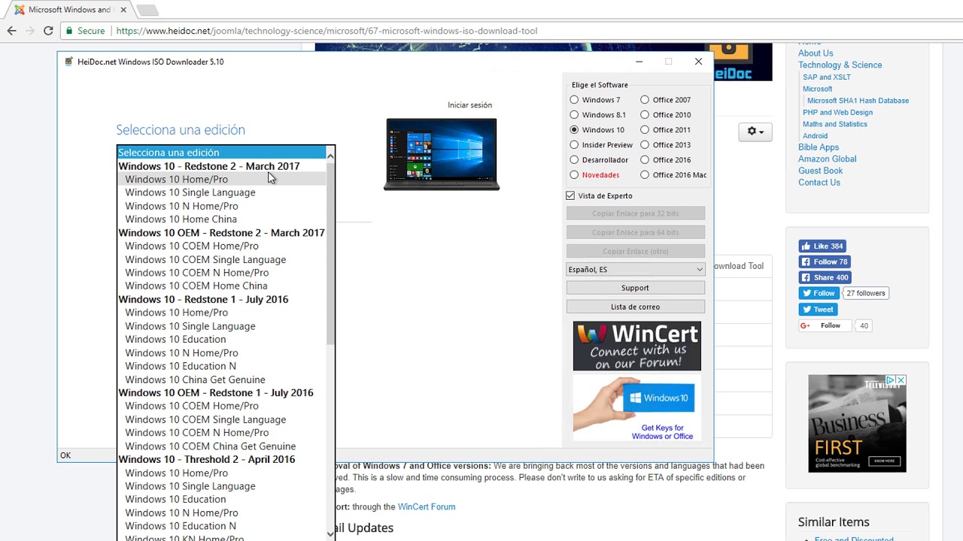Close the Microsoft Windows browser tab
This screenshot has width=963, height=541.
(123, 10)
